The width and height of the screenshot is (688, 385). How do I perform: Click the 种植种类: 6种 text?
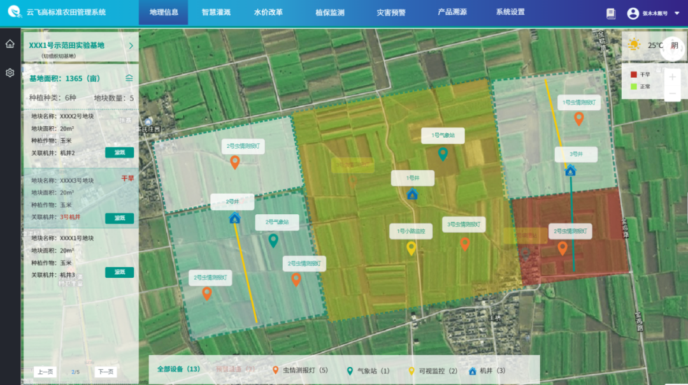(x=53, y=98)
